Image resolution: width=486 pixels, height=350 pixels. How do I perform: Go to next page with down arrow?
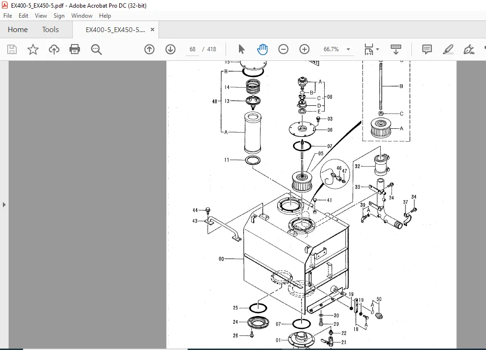170,49
